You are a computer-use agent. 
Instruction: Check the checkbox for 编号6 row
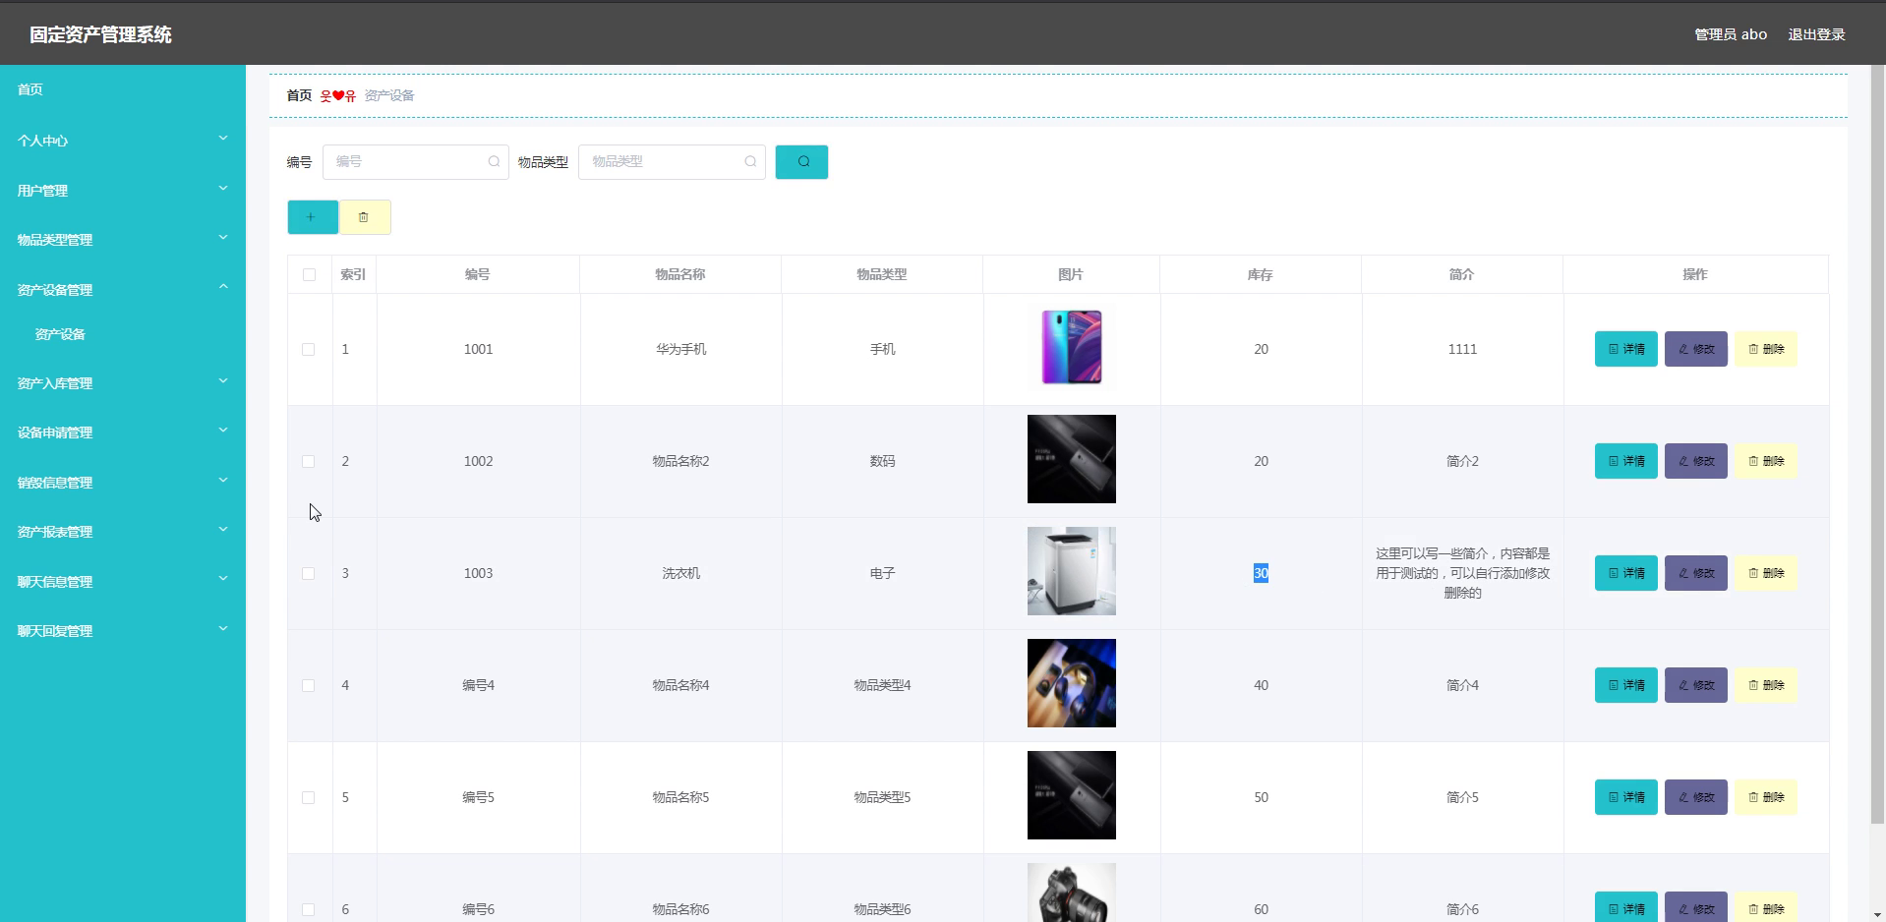(308, 909)
